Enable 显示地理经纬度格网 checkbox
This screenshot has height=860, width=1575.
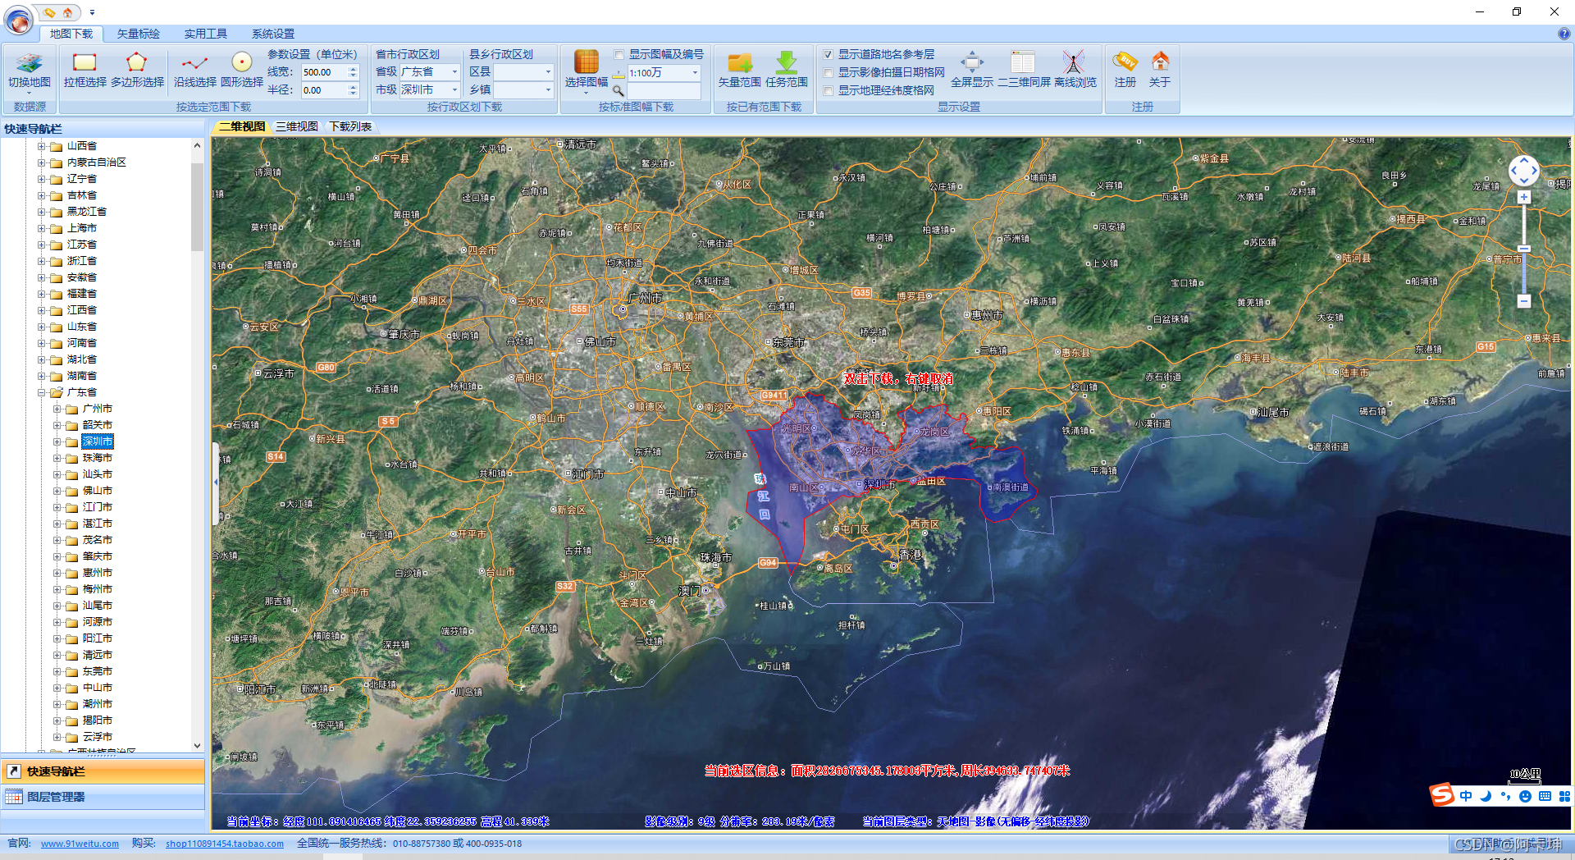coord(828,91)
